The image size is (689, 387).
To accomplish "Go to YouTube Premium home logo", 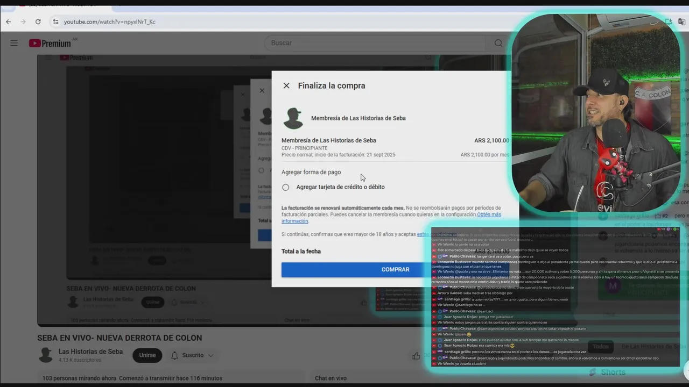I will click(x=50, y=43).
